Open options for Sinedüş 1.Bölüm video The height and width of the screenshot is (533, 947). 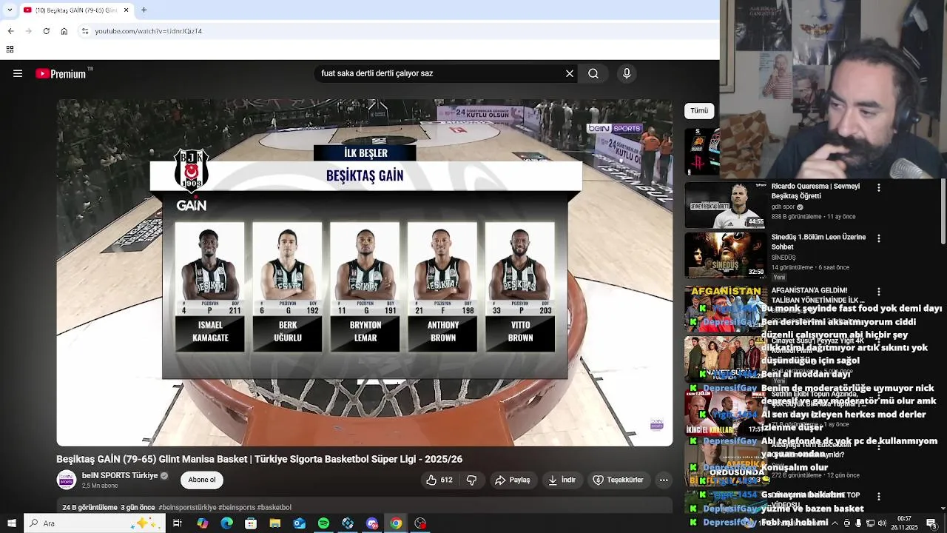879,238
